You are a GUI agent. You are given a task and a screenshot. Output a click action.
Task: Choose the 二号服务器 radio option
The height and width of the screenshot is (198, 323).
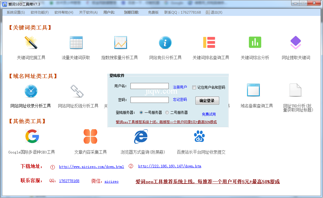point(167,112)
